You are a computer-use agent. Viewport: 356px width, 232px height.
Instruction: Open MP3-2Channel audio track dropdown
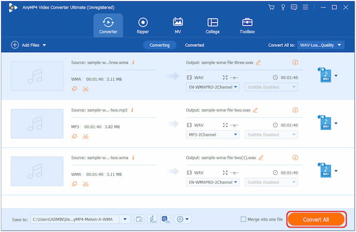(212, 135)
